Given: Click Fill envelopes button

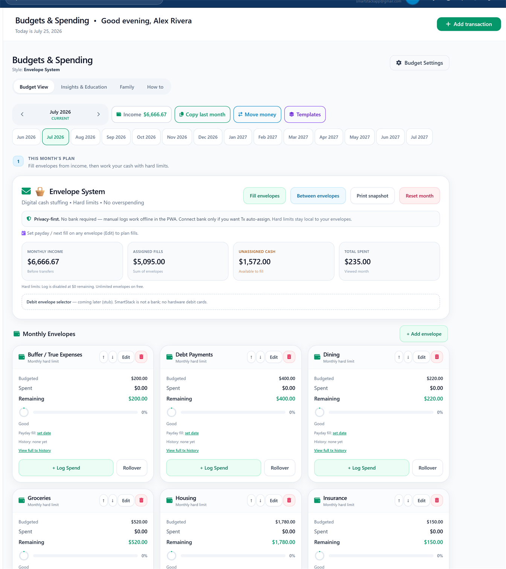Looking at the screenshot, I should coord(265,196).
